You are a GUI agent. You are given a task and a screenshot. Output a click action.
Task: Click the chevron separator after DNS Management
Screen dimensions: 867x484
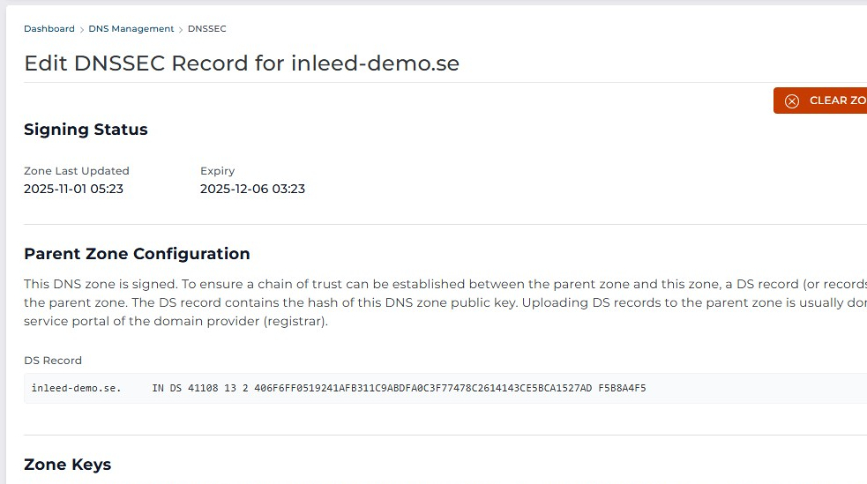click(x=182, y=29)
